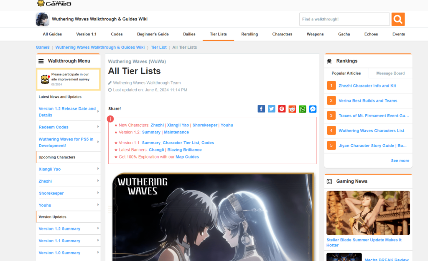Expand the Youhu sidebar arrow
428x261 pixels.
[x=98, y=205]
